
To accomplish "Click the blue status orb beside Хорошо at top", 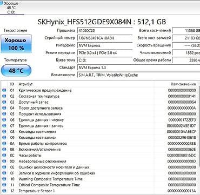I will (x=2, y=3).
